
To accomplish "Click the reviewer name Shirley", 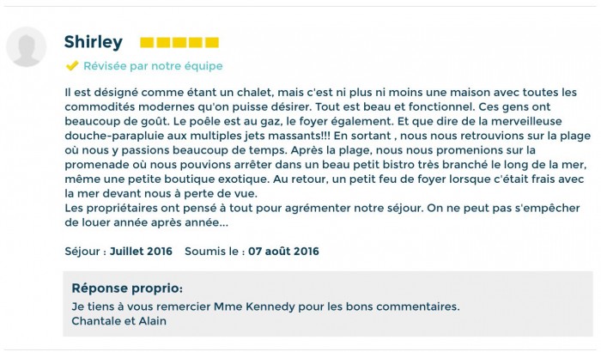I will 93,42.
